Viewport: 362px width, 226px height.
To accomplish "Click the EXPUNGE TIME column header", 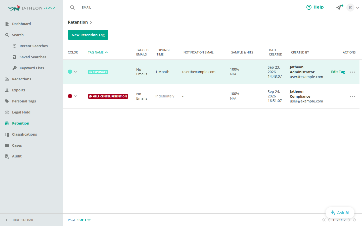I will point(163,52).
